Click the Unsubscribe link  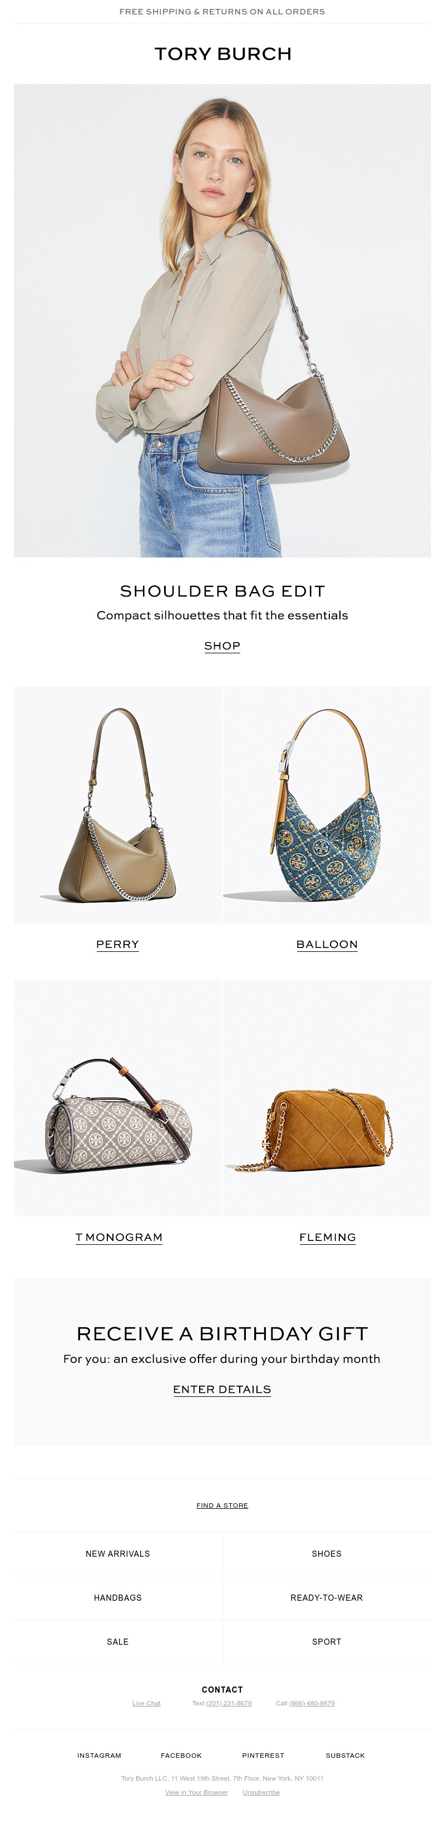[261, 1792]
